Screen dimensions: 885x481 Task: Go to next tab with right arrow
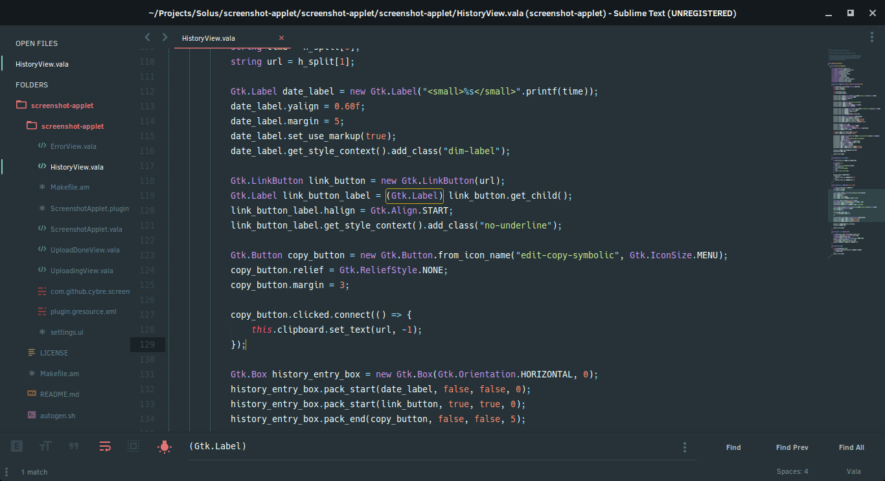click(165, 38)
